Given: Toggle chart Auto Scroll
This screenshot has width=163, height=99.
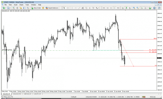Looking at the screenshot, I should (142, 8).
